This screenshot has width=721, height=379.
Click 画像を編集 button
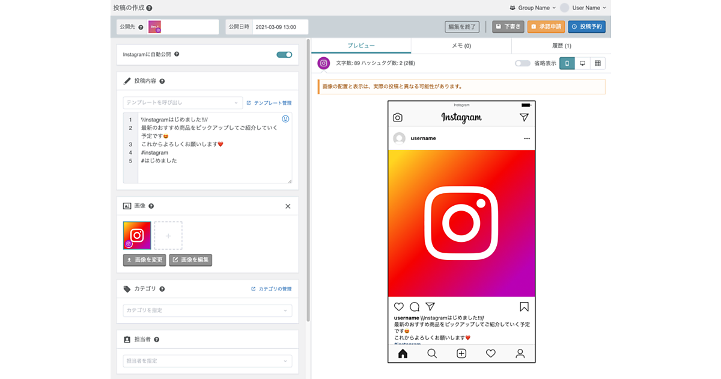[190, 260]
